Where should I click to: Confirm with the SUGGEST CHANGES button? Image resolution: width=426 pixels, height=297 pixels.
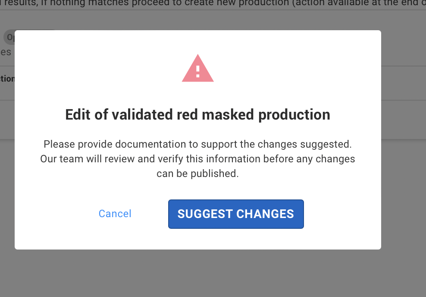tap(236, 214)
